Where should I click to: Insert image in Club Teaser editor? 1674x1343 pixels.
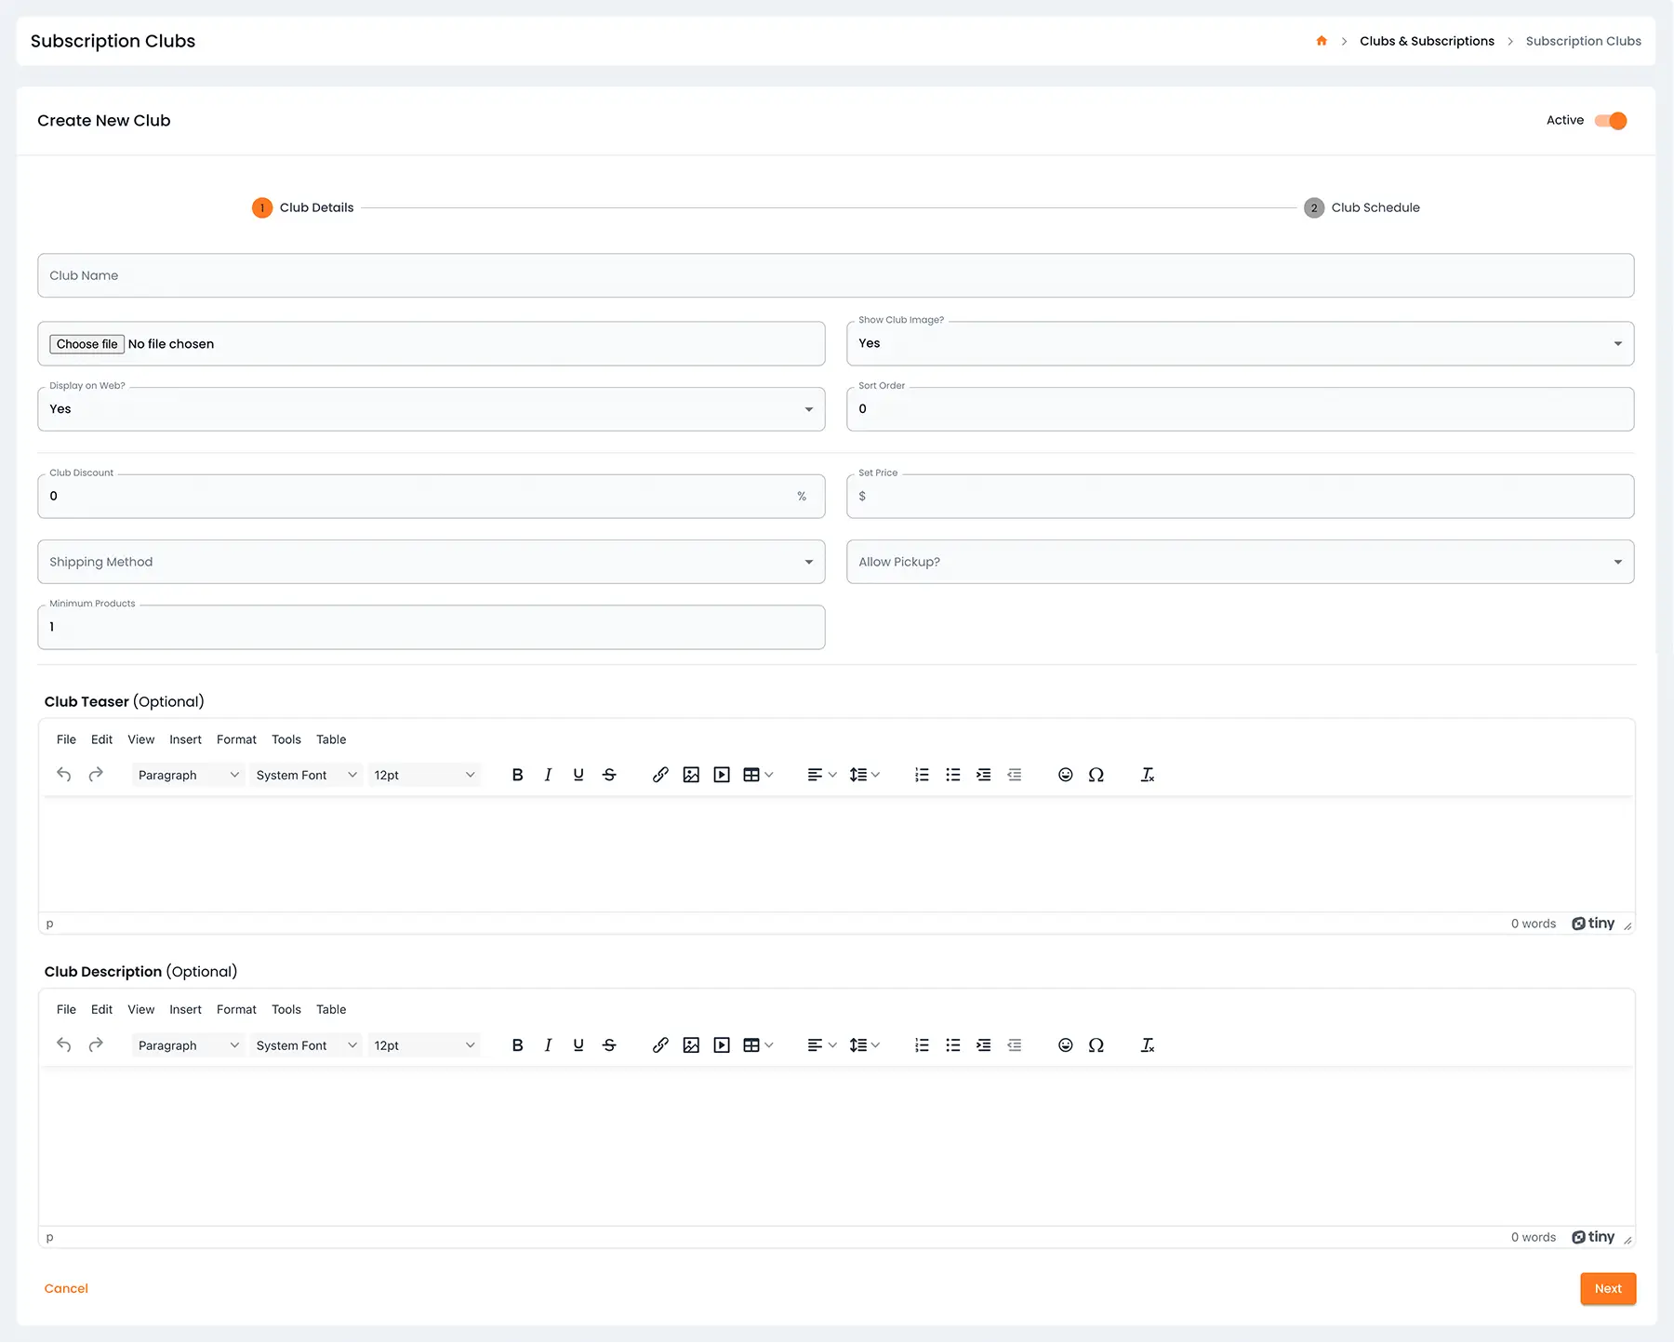click(x=691, y=775)
